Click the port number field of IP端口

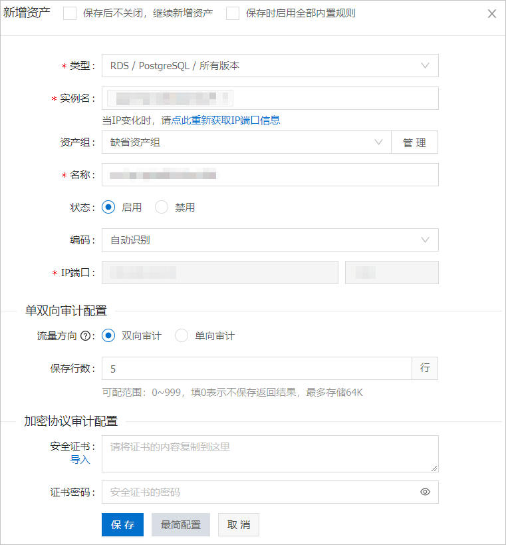[x=392, y=273]
